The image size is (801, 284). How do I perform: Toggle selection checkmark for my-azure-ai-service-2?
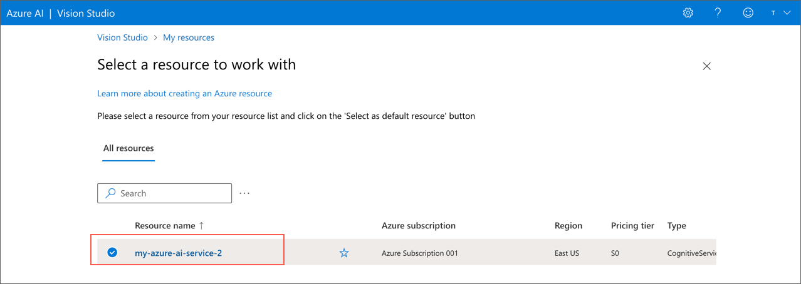pos(112,253)
